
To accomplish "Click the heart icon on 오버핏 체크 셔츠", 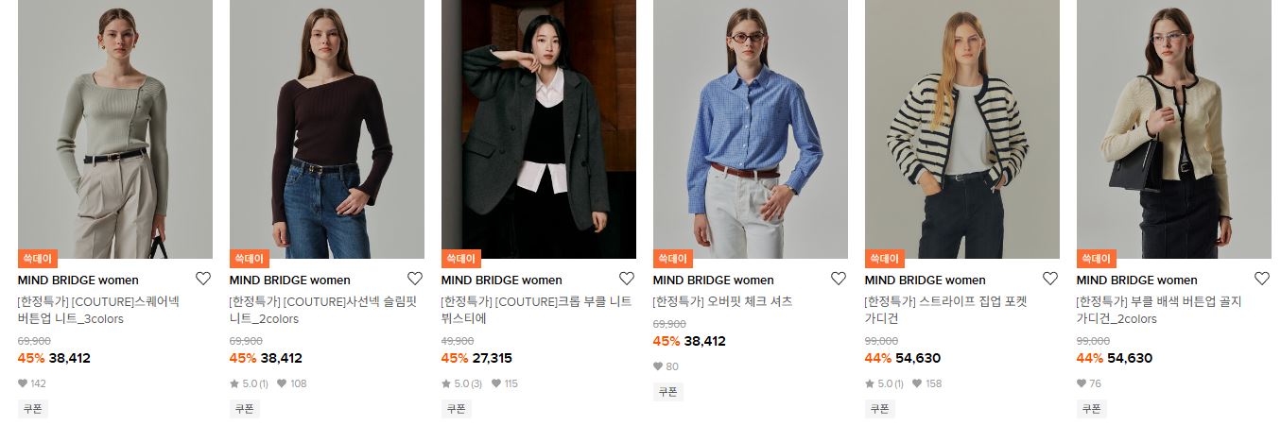I will point(839,279).
